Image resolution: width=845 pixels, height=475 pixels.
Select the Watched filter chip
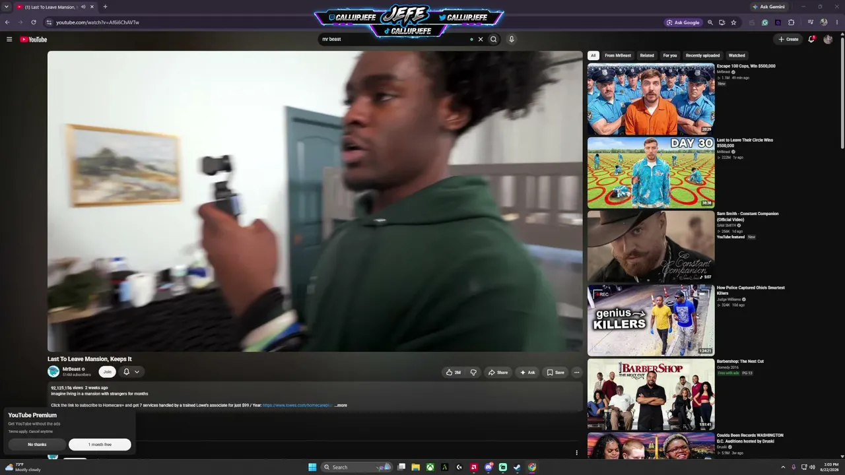(x=737, y=55)
